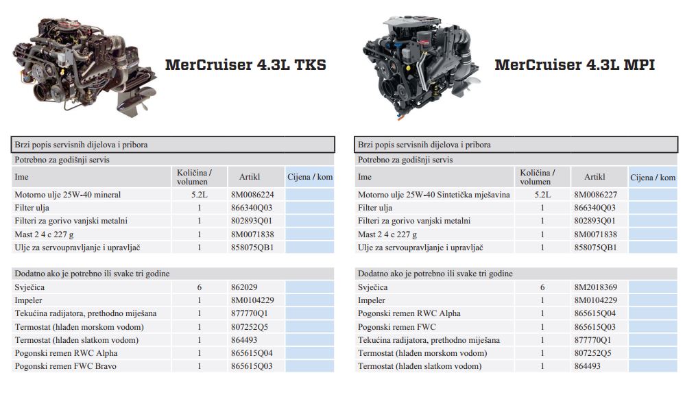Viewport: 696px width, 397px height.
Task: Click quantity 6 for Svjećica in MPI table
Action: pos(542,287)
